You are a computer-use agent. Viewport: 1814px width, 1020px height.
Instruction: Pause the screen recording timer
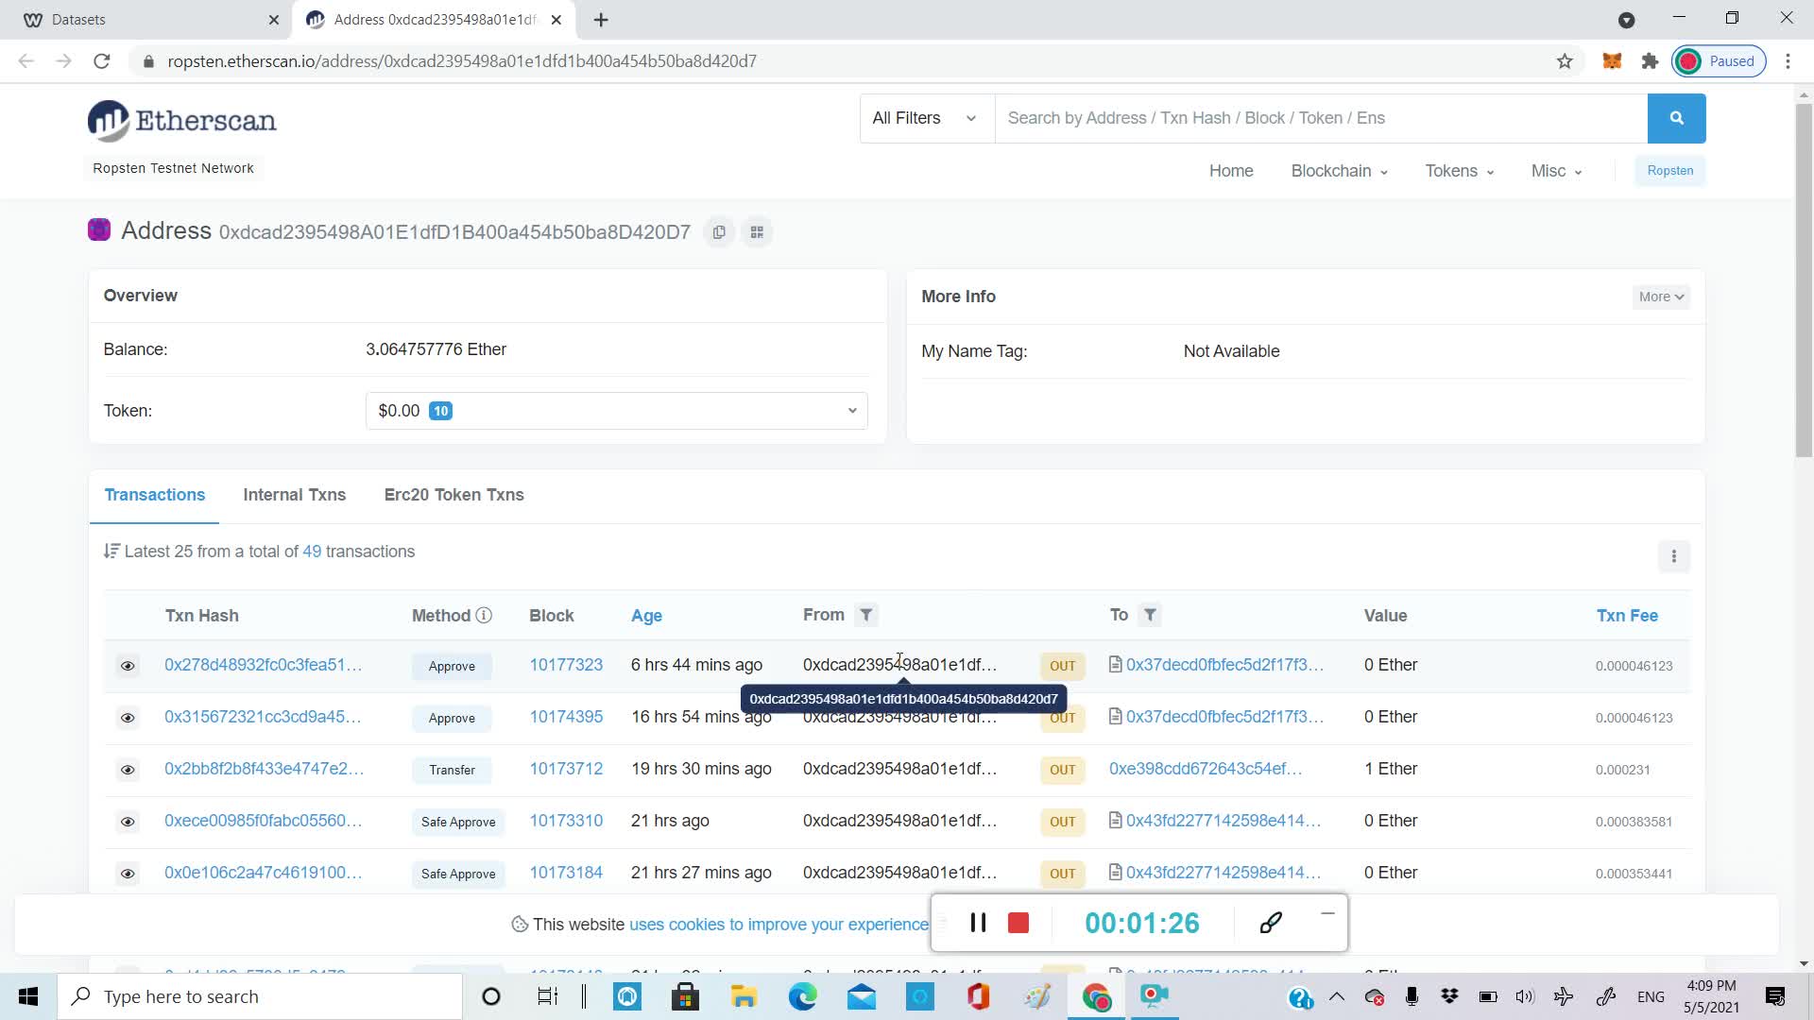(979, 923)
